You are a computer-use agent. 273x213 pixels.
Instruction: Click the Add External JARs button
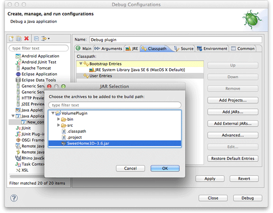click(x=233, y=124)
